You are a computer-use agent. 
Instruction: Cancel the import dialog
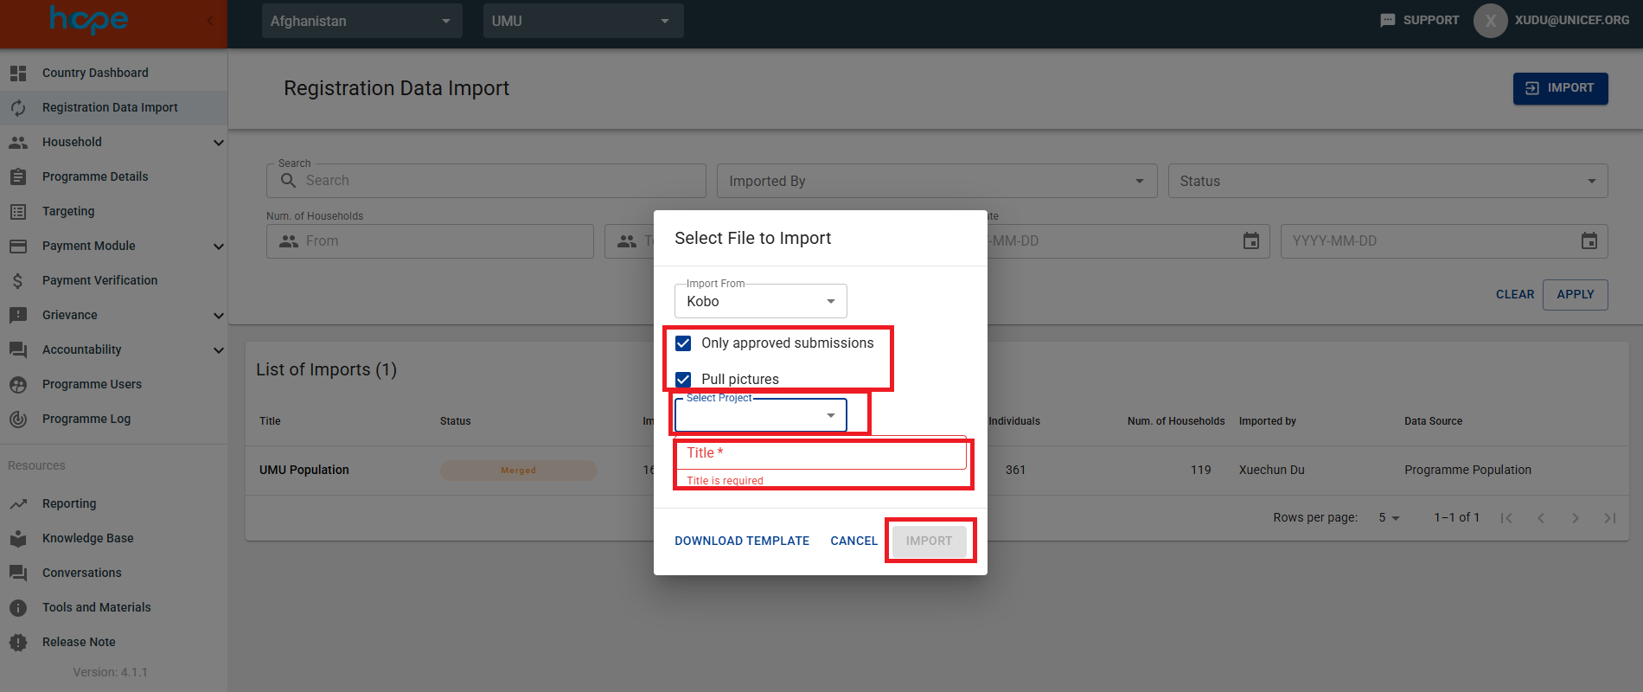click(x=853, y=541)
